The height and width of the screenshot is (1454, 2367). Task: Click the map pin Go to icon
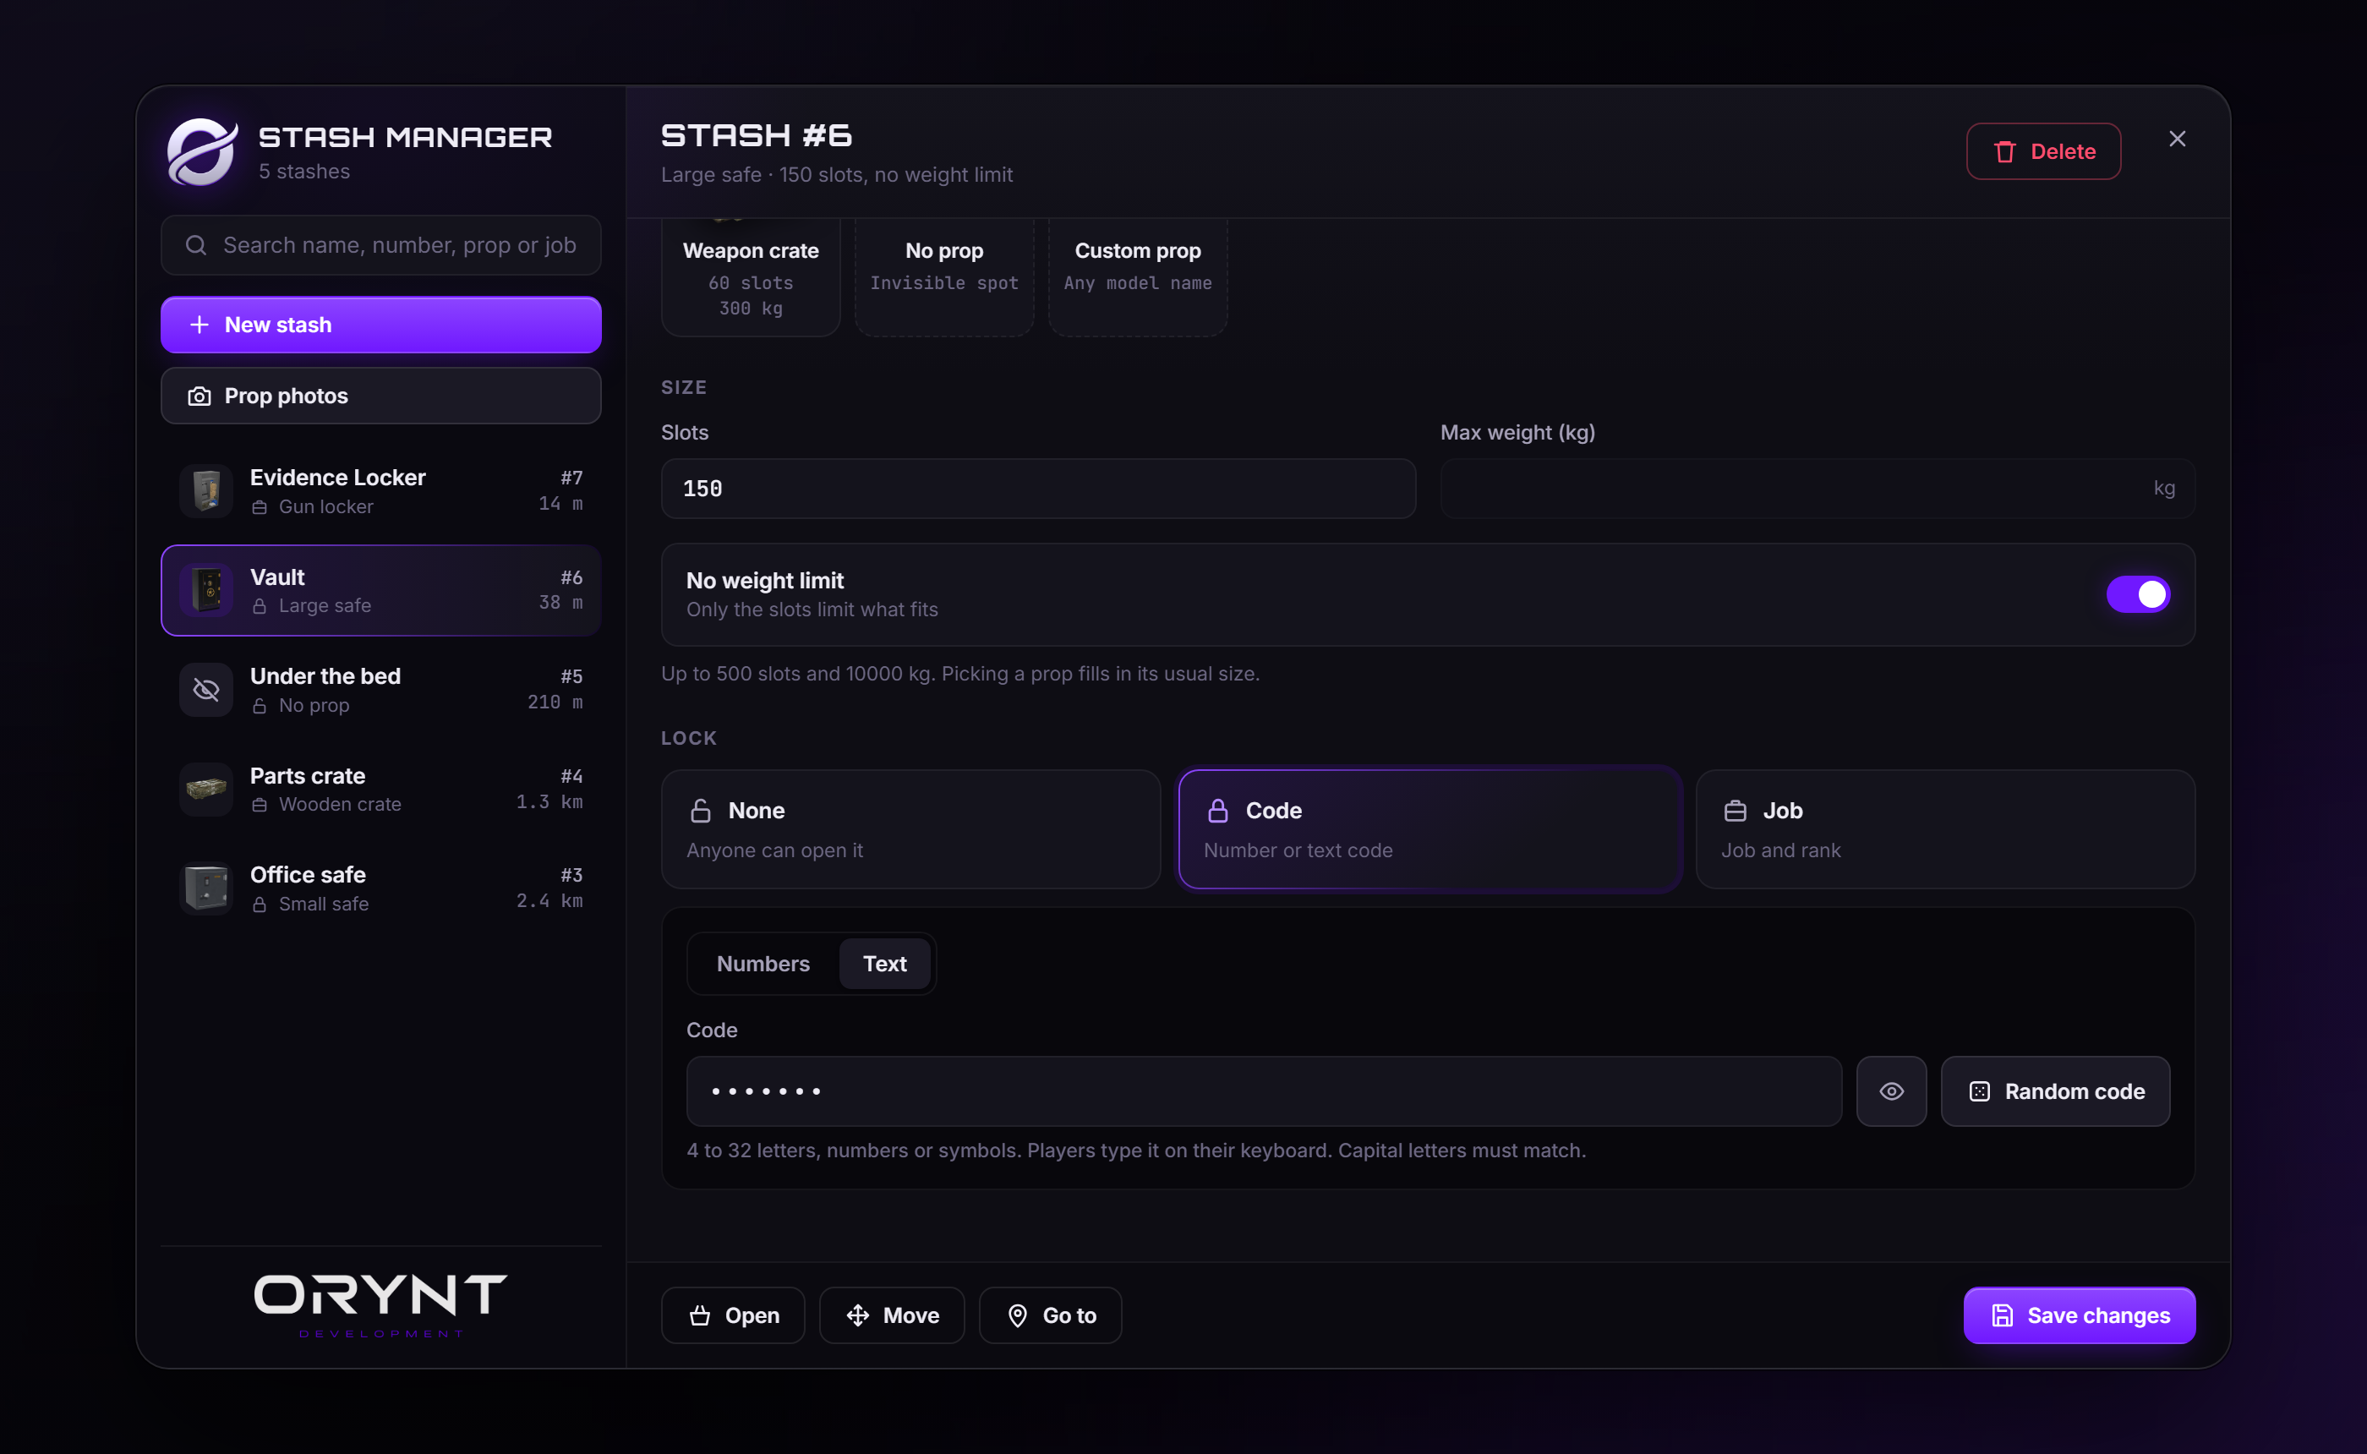1017,1315
